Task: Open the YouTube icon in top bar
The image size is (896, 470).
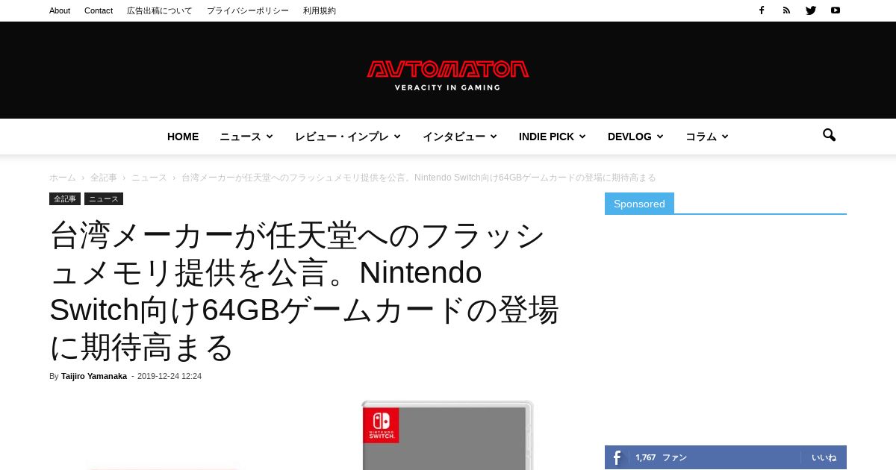Action: (x=836, y=10)
